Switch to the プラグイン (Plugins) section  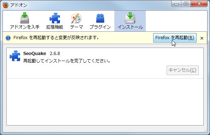(100, 21)
